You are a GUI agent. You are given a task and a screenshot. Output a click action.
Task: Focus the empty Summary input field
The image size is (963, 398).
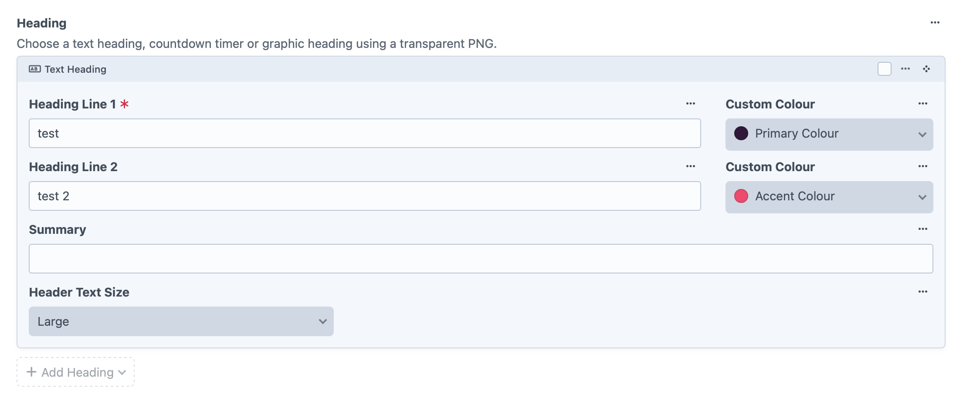coord(481,259)
